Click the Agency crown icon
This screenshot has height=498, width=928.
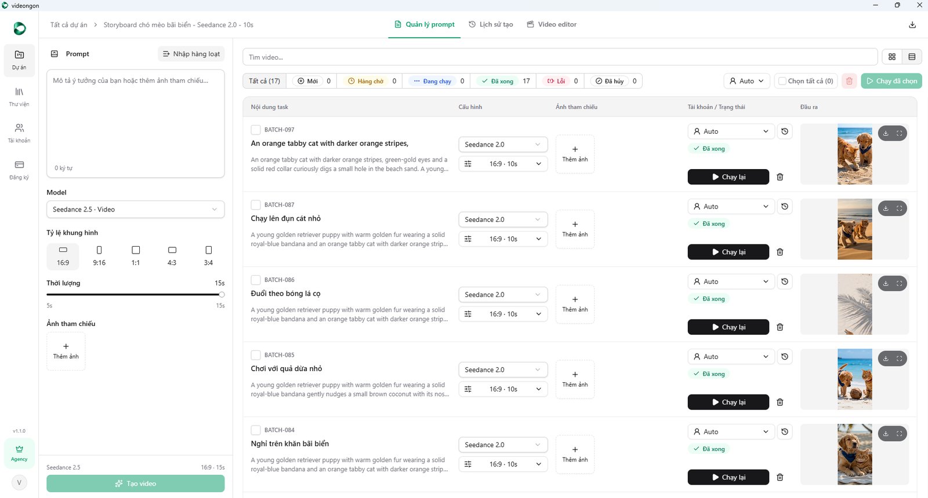coord(19,453)
